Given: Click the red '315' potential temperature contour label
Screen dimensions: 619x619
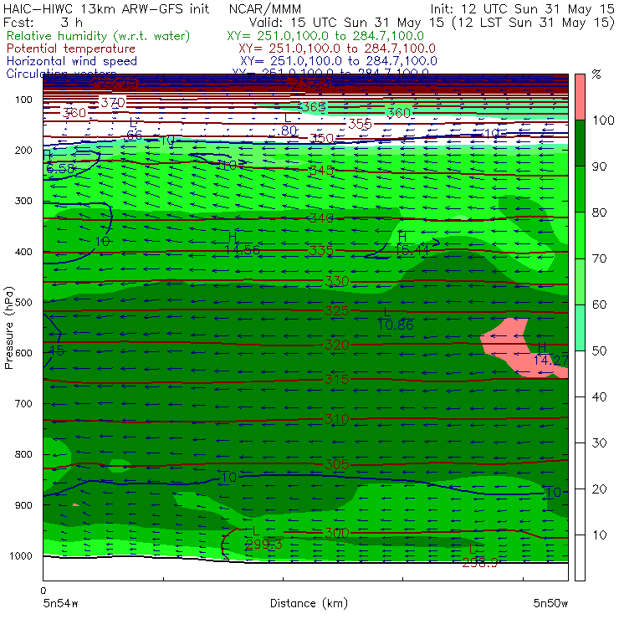Looking at the screenshot, I should pyautogui.click(x=337, y=380).
